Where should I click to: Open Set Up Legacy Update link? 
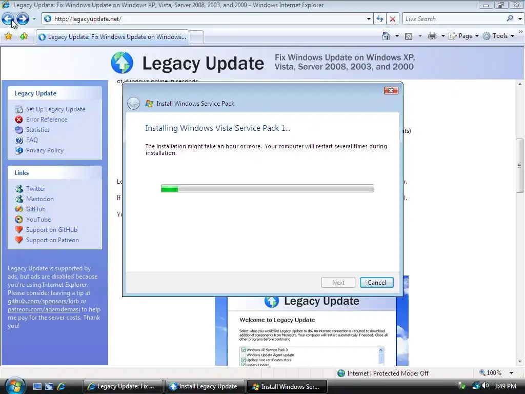pos(55,109)
